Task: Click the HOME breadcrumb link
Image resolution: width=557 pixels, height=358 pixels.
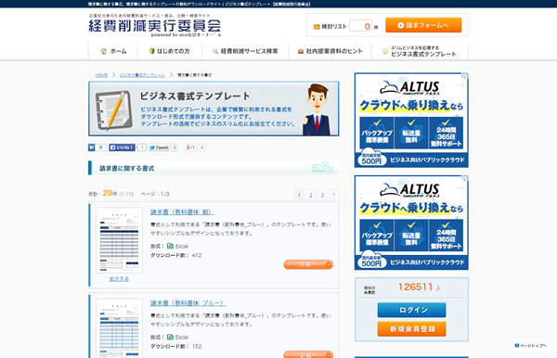Action: tap(101, 75)
